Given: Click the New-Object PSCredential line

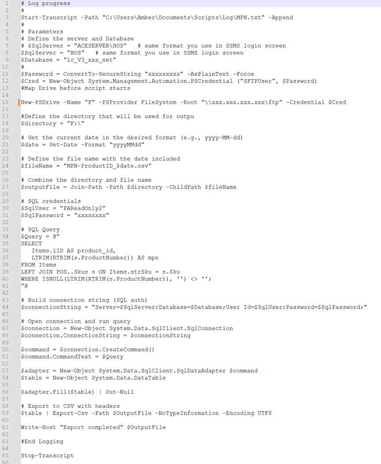Looking at the screenshot, I should click(x=169, y=81).
